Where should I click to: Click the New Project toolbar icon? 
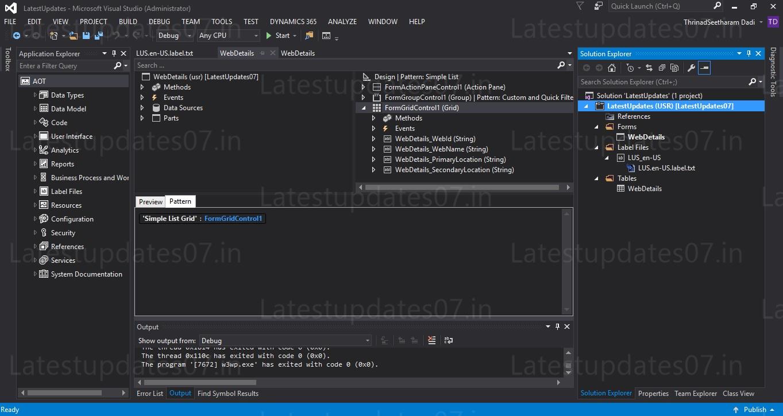tap(53, 35)
